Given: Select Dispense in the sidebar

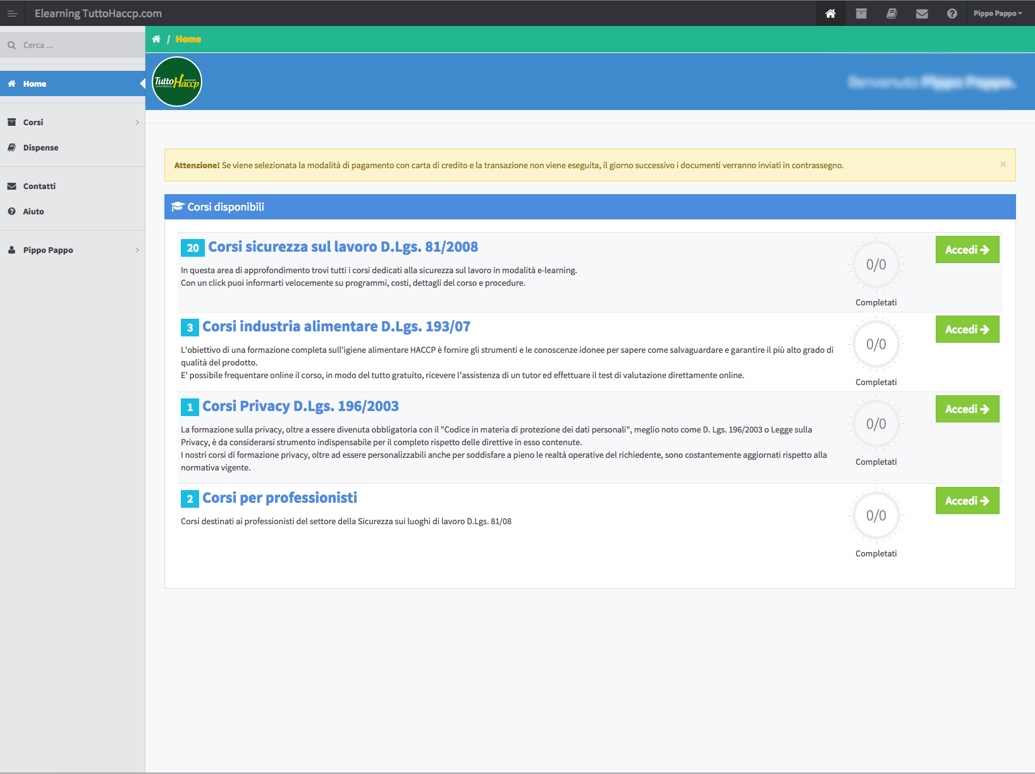Looking at the screenshot, I should coord(40,147).
